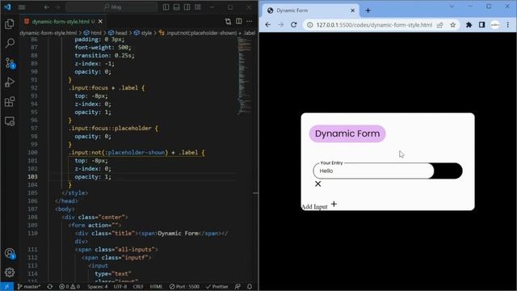
Task: Open the notifications bell in VS Code
Action: pyautogui.click(x=250, y=287)
